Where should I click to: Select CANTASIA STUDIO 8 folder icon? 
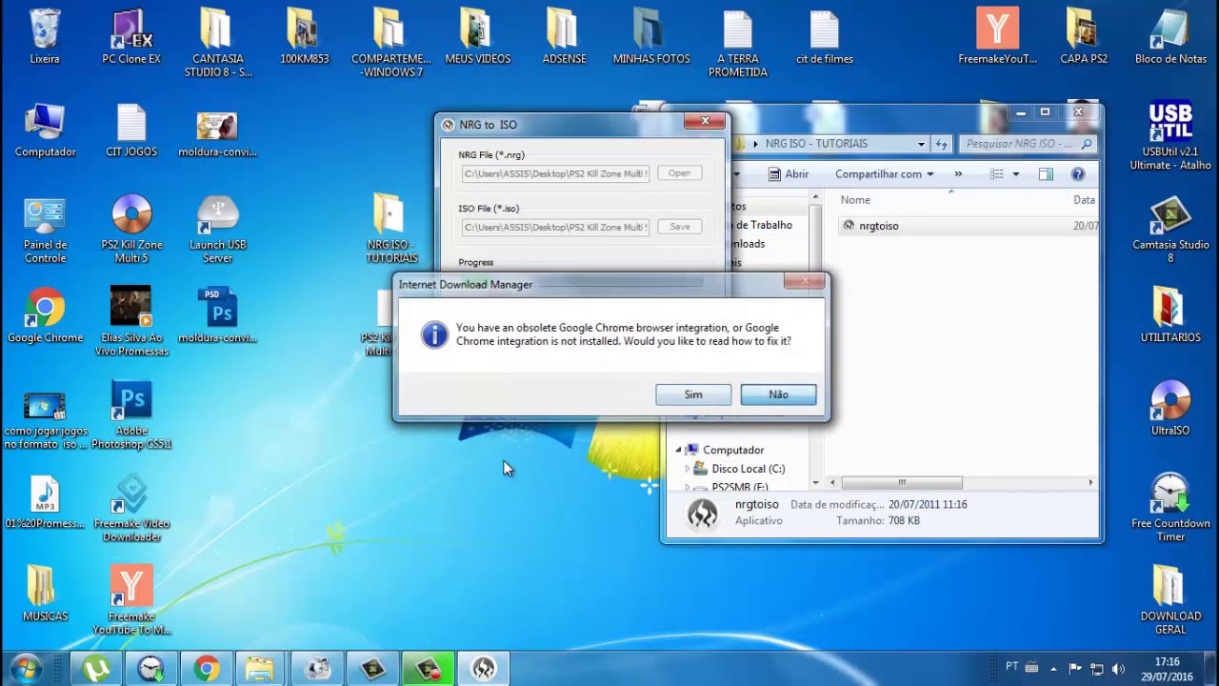[x=218, y=42]
